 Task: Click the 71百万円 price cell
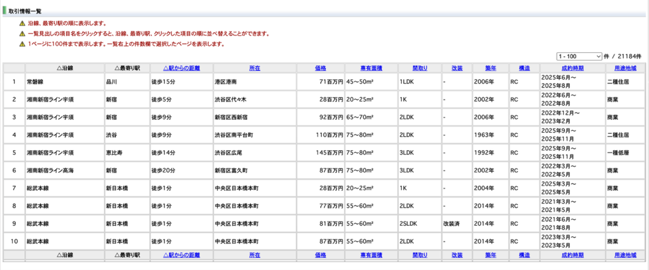click(x=321, y=82)
